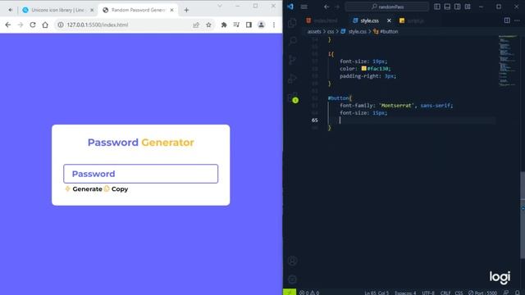Image resolution: width=525 pixels, height=295 pixels.
Task: Open the Chrome profile avatar
Action: point(261,25)
